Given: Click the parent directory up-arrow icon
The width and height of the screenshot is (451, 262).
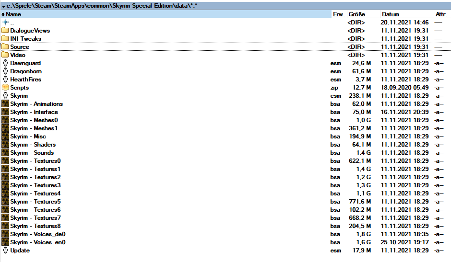Looking at the screenshot, I should (x=5, y=23).
